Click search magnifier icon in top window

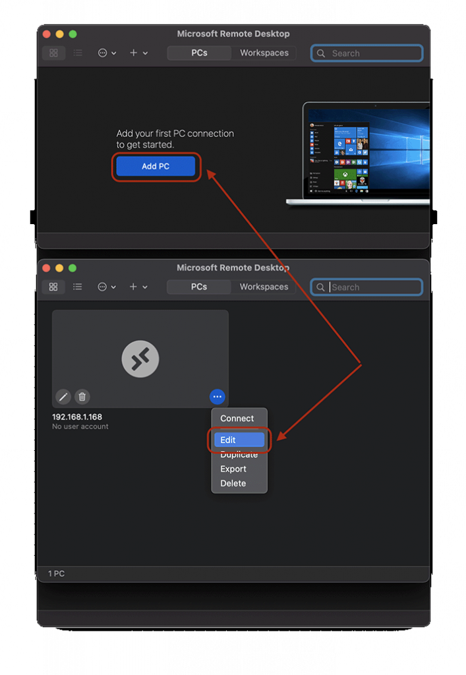tap(321, 53)
